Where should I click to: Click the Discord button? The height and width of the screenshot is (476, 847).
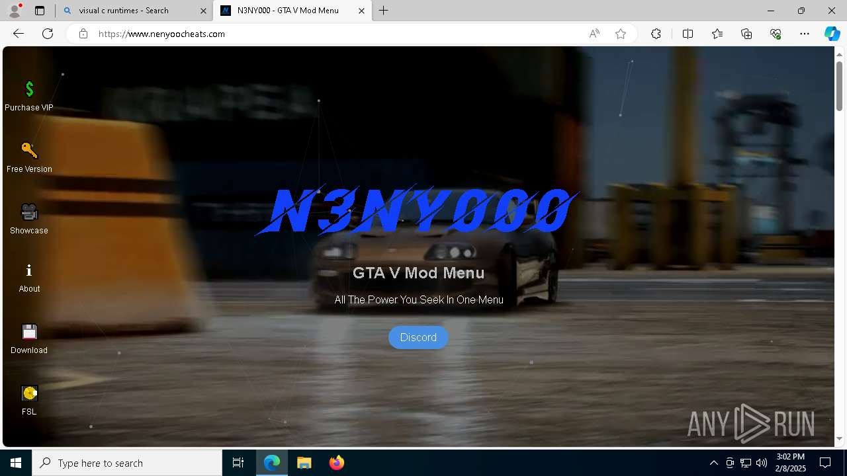pyautogui.click(x=418, y=337)
